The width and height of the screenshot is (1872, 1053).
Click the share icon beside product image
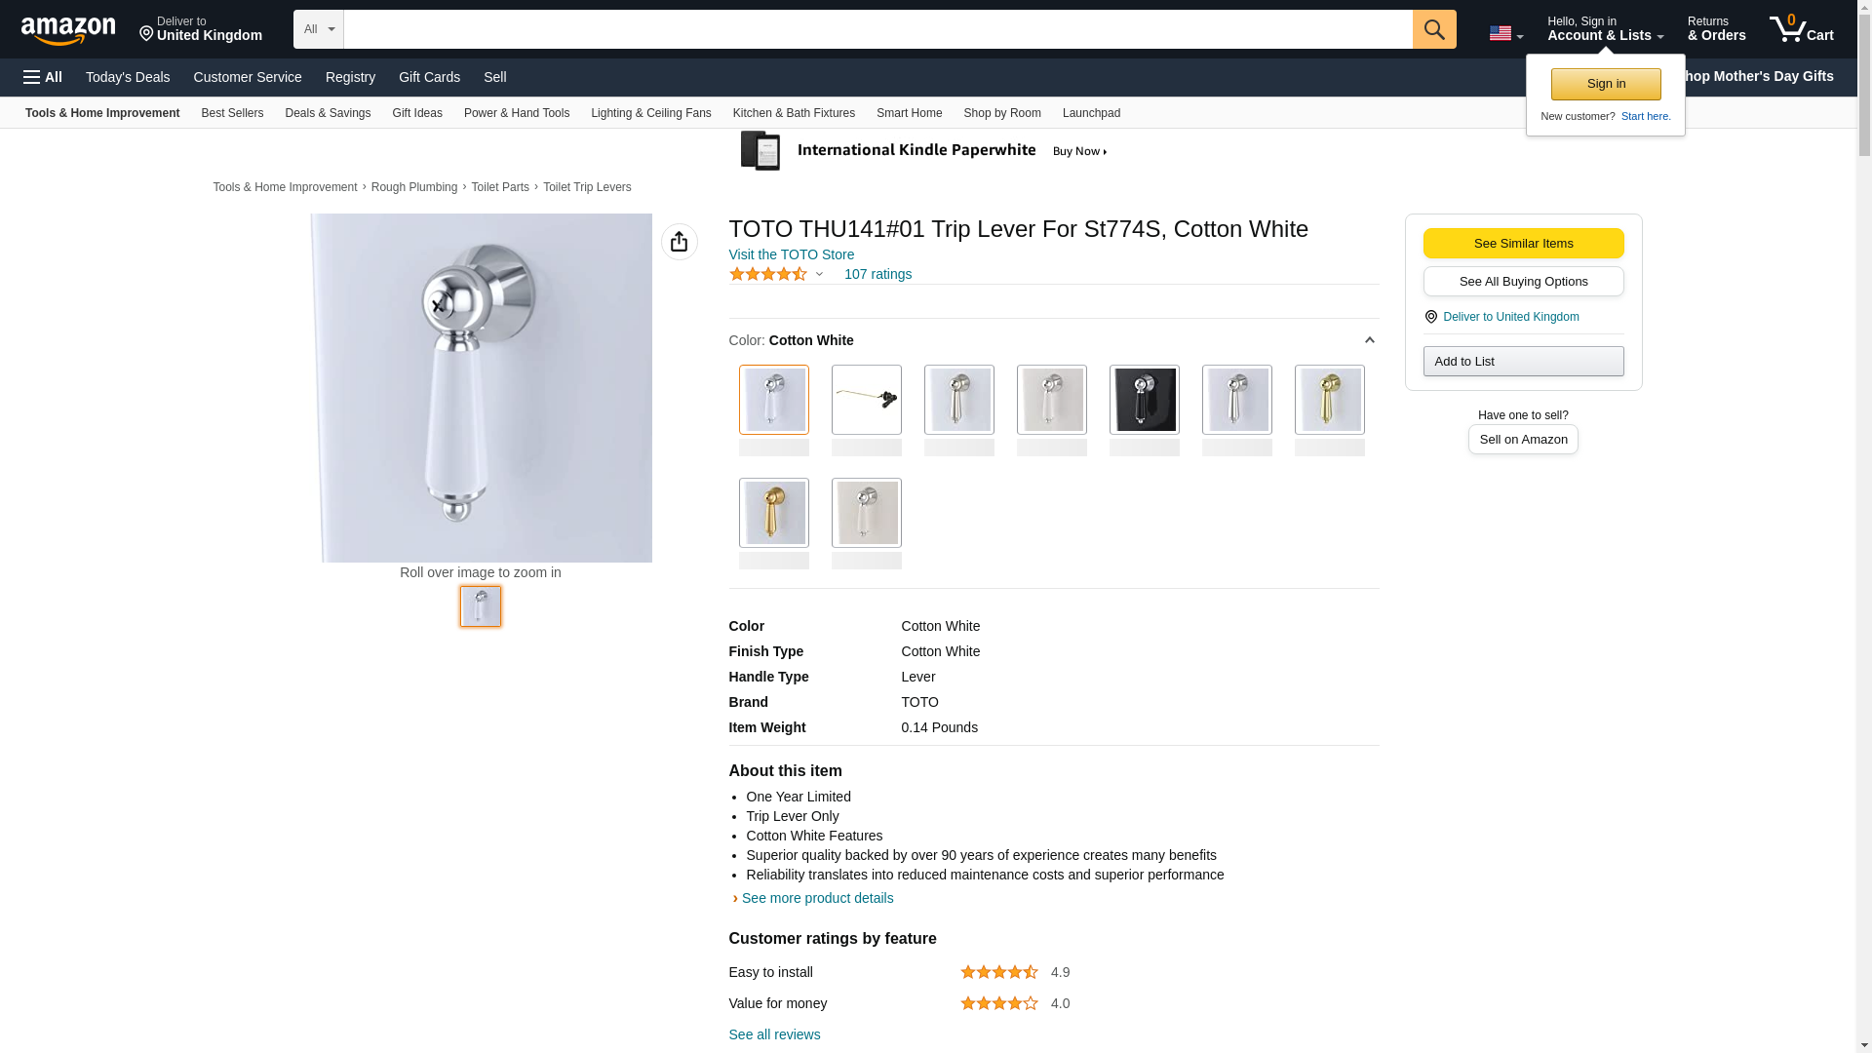click(679, 242)
